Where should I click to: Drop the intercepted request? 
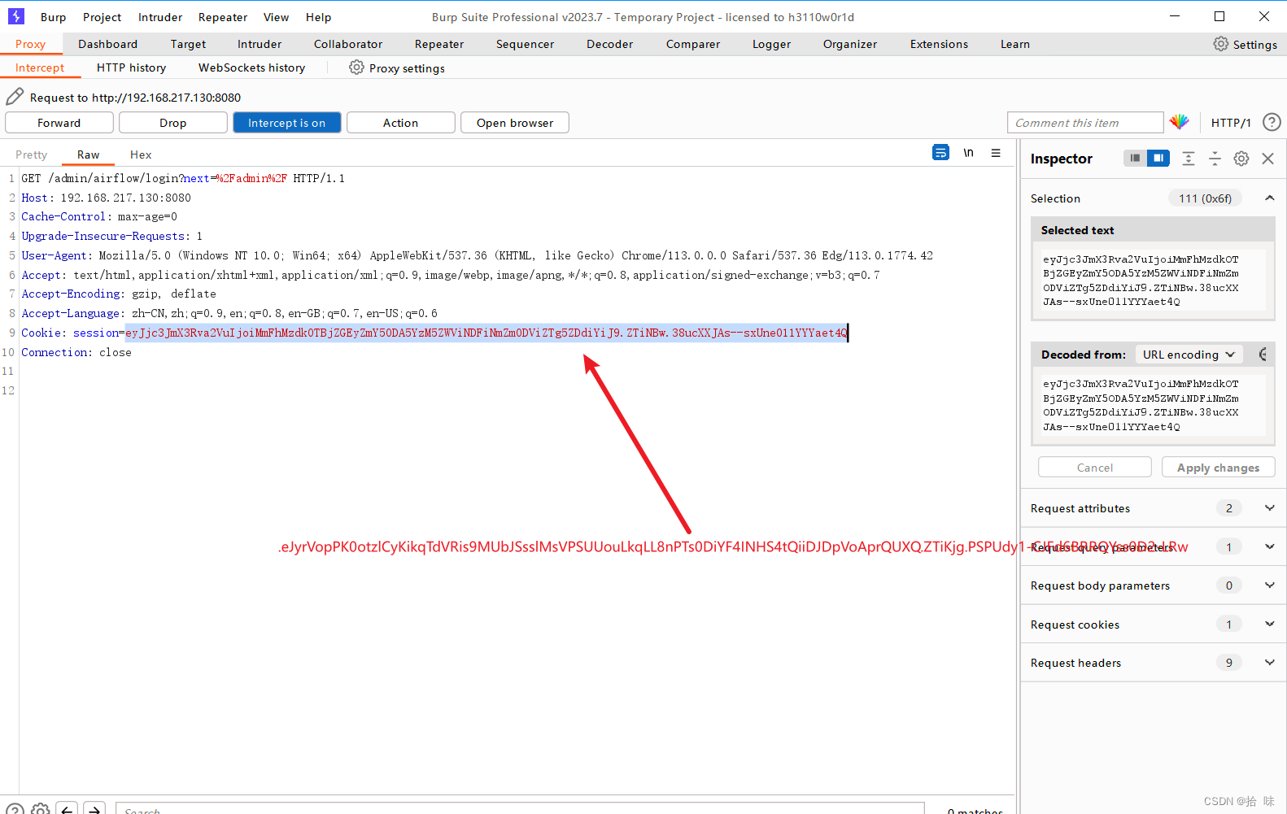173,123
